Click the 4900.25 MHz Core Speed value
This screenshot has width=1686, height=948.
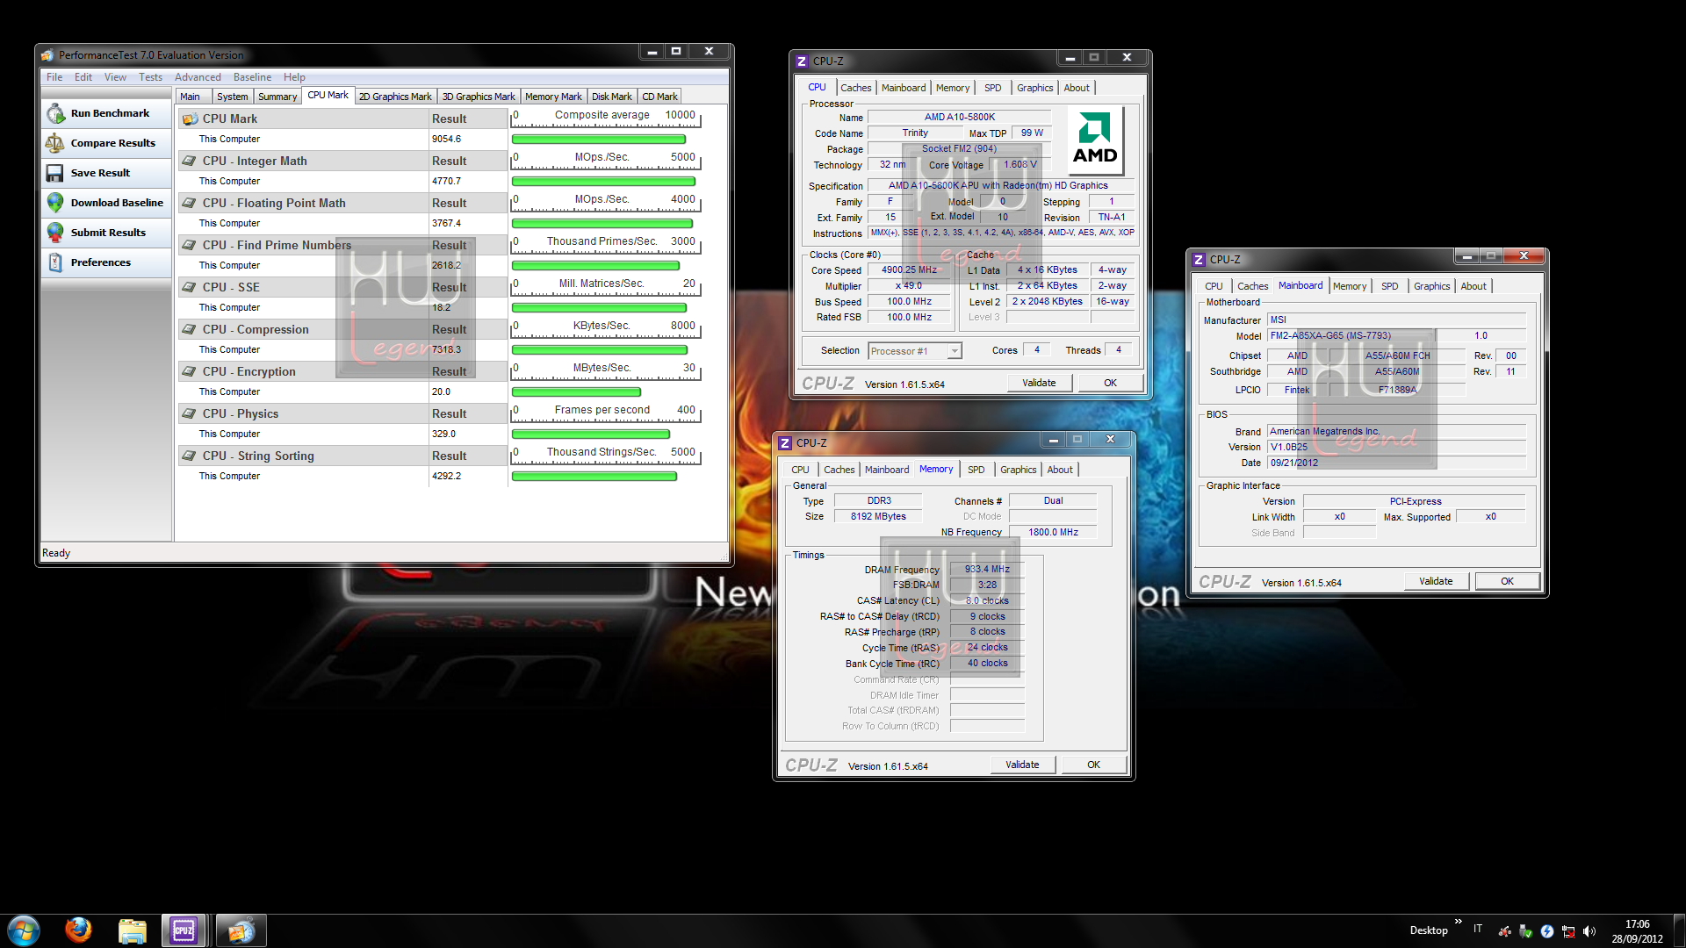click(x=909, y=270)
